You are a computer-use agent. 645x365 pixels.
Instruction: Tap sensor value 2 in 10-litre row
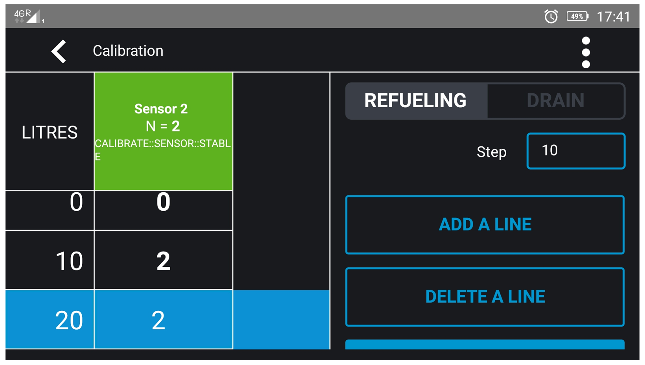163,260
